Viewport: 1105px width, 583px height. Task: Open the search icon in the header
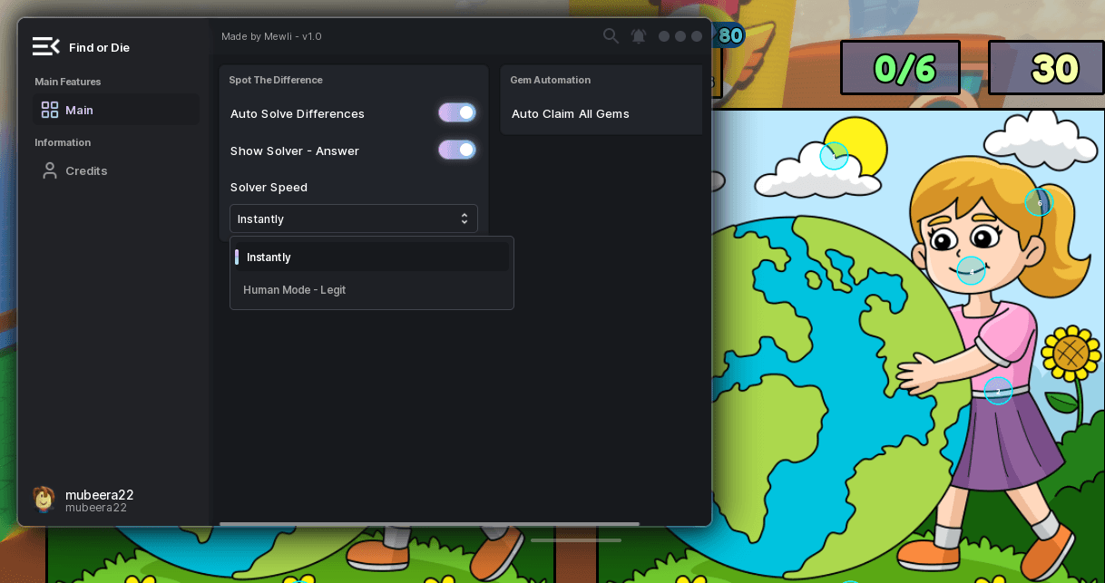click(x=611, y=36)
